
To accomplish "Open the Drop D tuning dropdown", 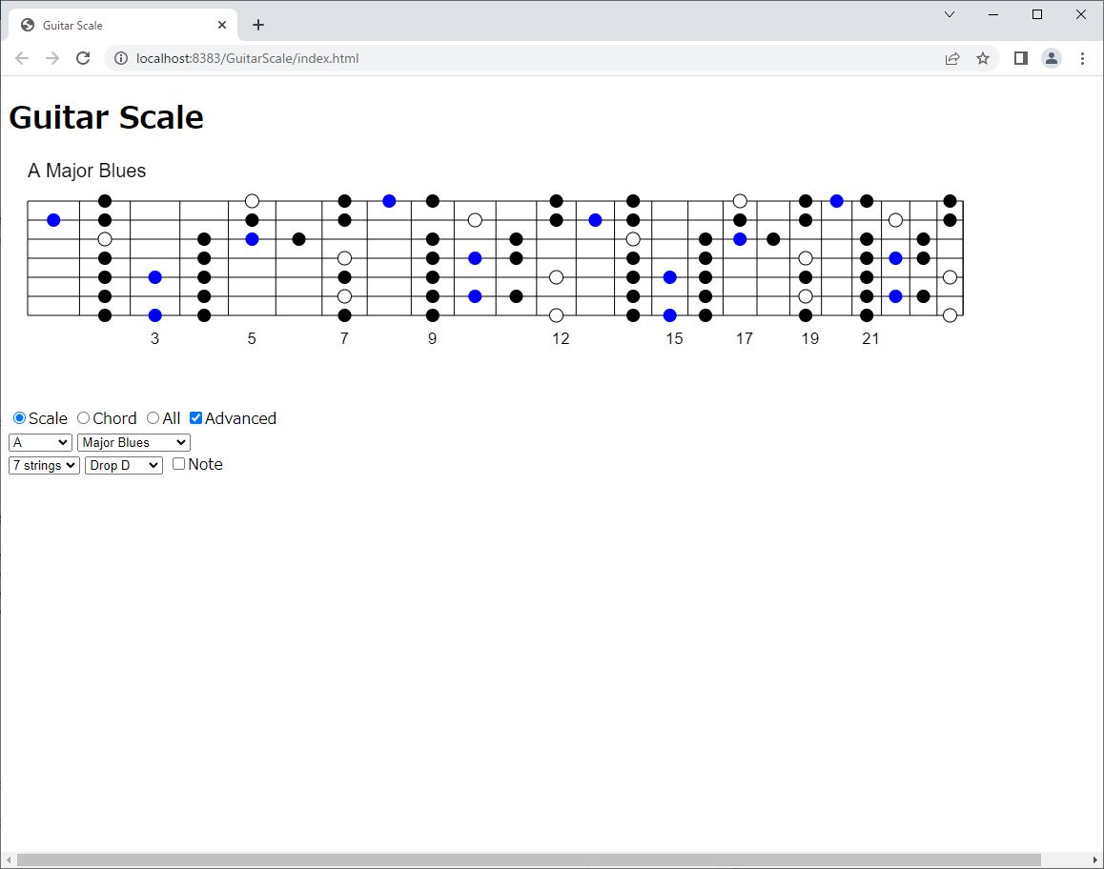I will [x=123, y=465].
